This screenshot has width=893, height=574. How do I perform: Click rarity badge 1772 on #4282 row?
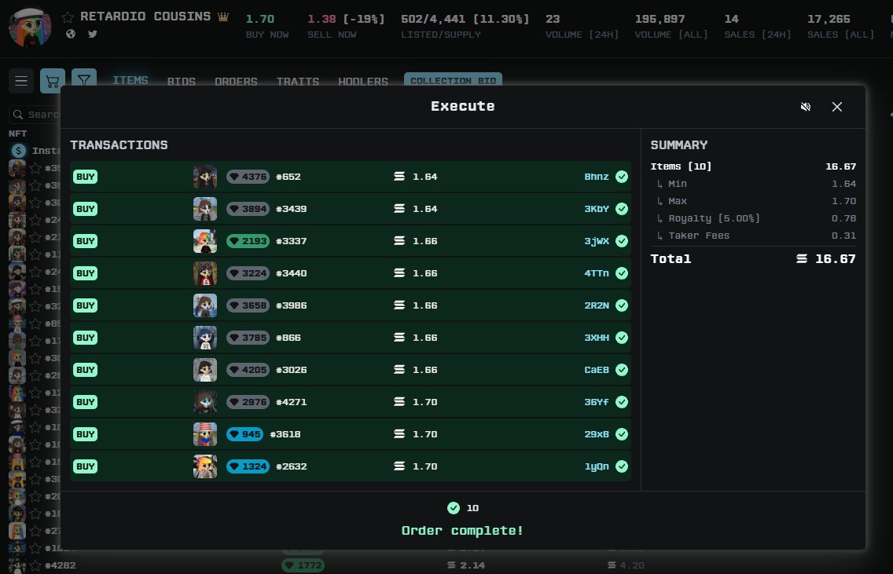[x=303, y=565]
